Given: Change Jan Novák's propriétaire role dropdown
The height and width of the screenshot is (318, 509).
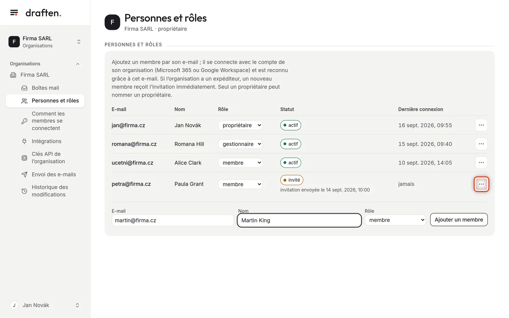Looking at the screenshot, I should [240, 125].
